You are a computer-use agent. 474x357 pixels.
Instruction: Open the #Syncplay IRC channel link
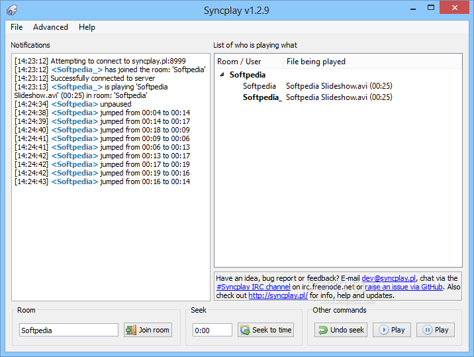coord(254,287)
